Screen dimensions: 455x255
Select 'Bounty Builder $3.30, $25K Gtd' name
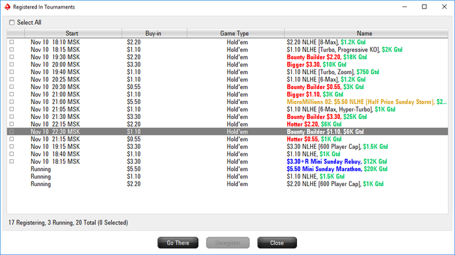pyautogui.click(x=327, y=116)
